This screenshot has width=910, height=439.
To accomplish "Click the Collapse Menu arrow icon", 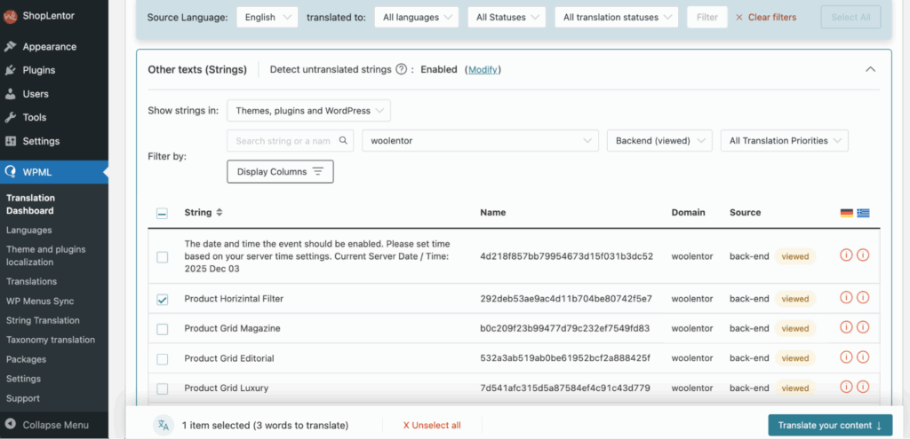I will coord(11,425).
